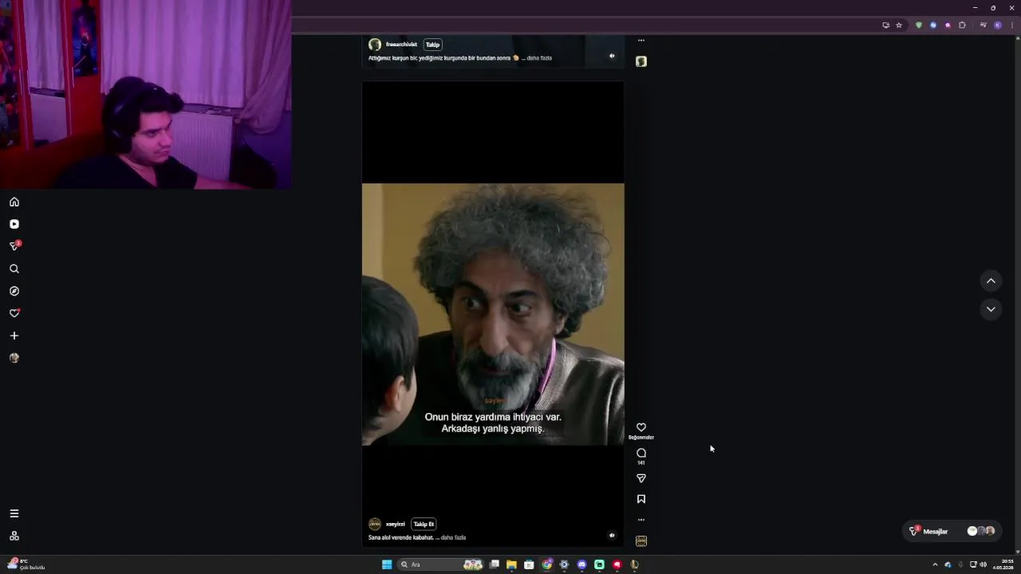Screen dimensions: 1021x574
Task: Open comments on the xseyirzi reel
Action: point(641,453)
